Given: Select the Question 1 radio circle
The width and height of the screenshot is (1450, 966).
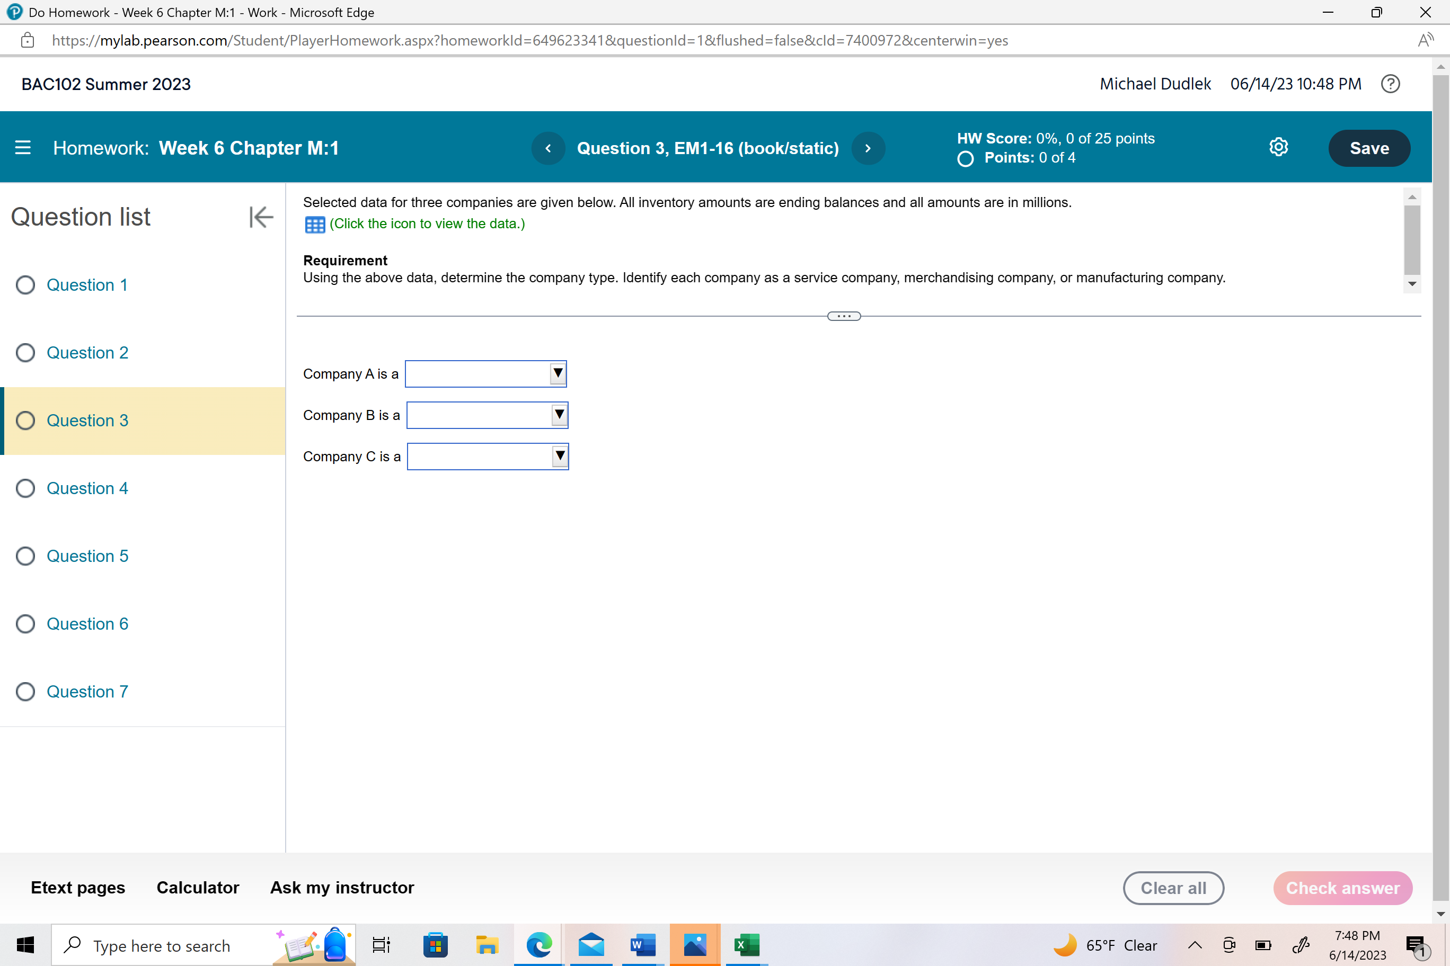Looking at the screenshot, I should click(25, 284).
